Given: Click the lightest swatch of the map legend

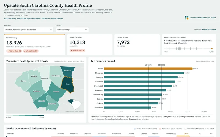Looking at the screenshot, I should [x=9, y=115].
